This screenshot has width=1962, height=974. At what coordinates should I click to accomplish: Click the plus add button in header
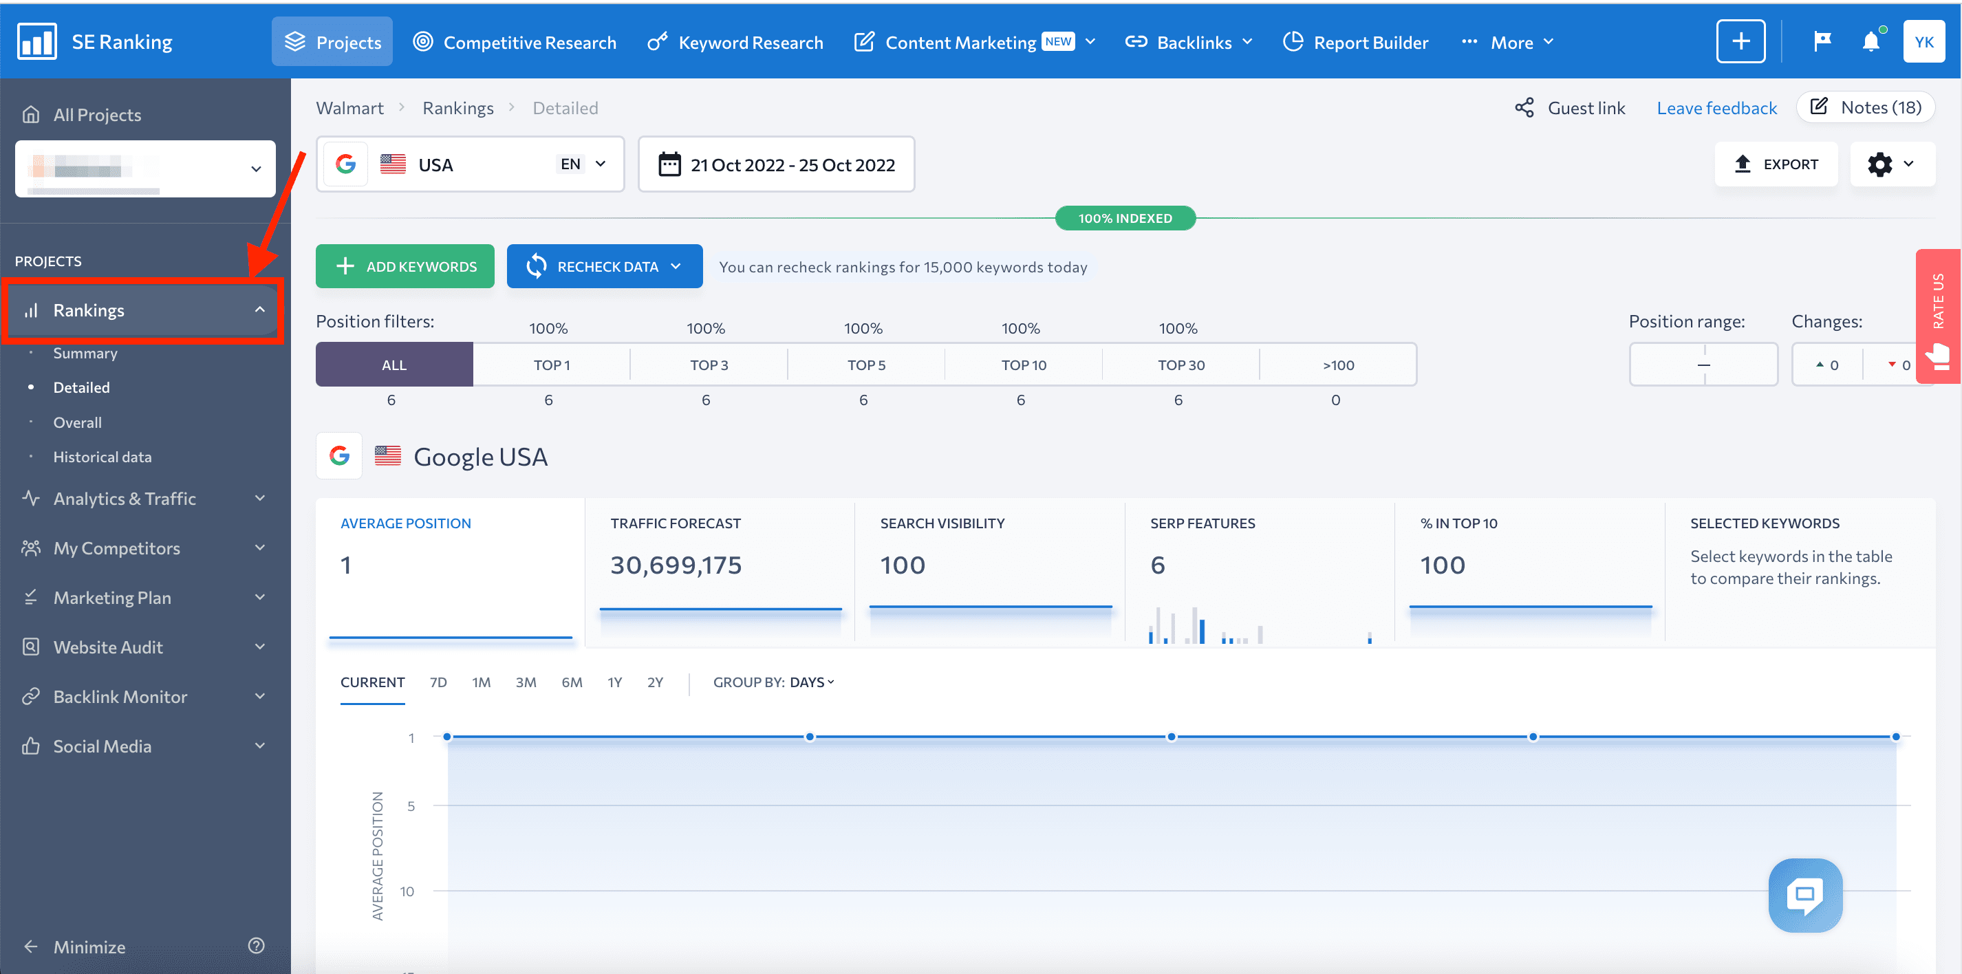point(1740,41)
